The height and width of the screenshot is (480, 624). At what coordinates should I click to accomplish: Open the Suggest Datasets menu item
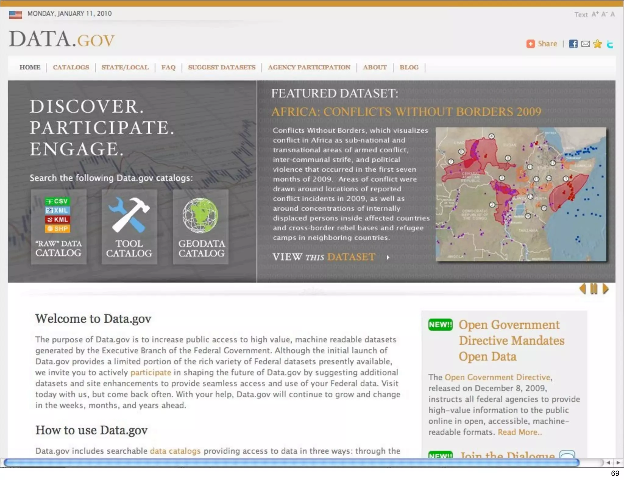click(222, 67)
